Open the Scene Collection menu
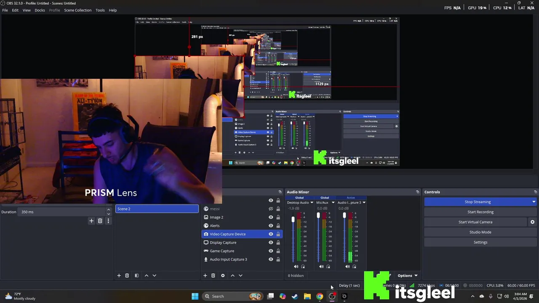539x303 pixels. click(x=77, y=10)
